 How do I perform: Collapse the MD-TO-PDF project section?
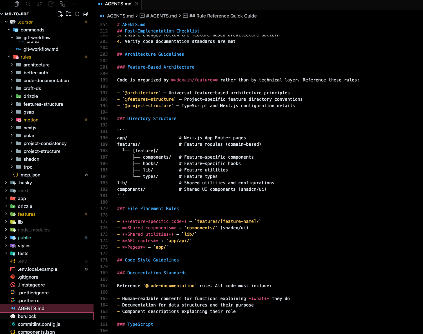[17, 14]
